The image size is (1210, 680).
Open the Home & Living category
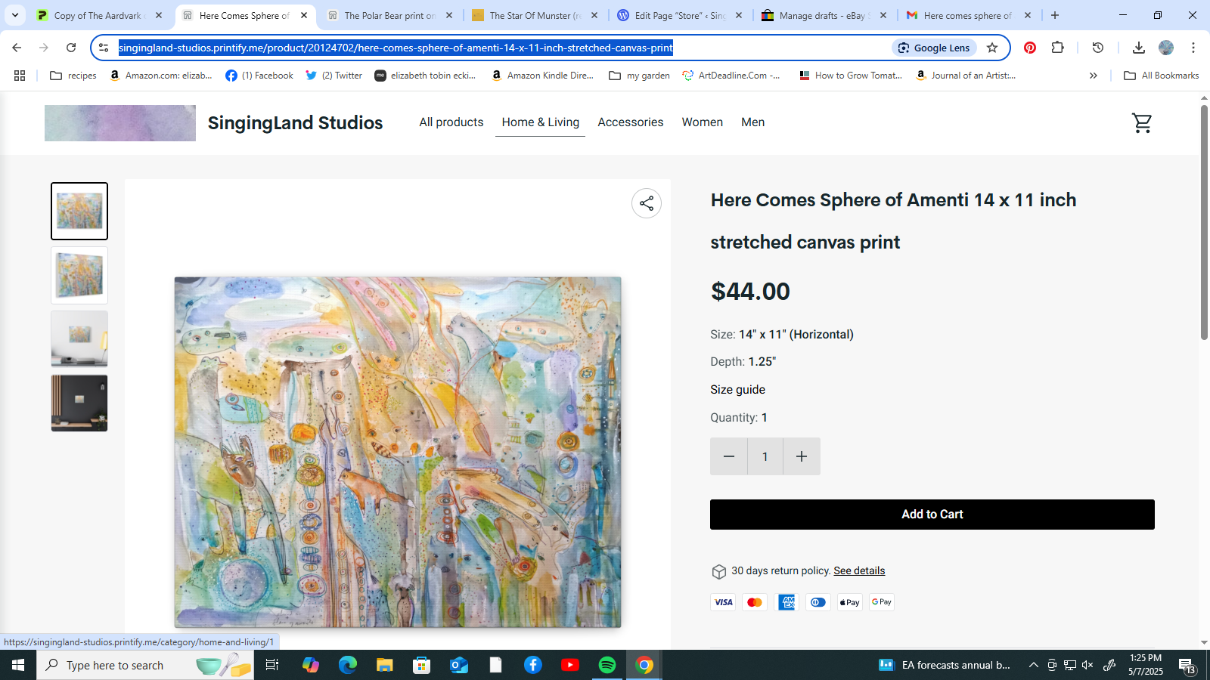coord(541,122)
